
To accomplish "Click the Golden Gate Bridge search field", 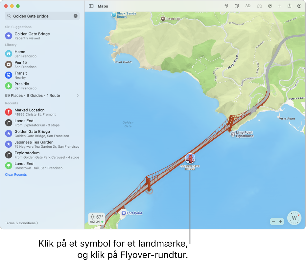I will pyautogui.click(x=42, y=16).
